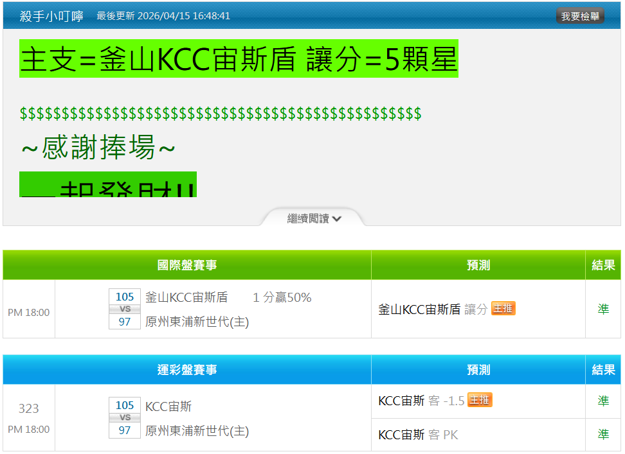Screen dimensions: 625x454
Task: Click 原州東浦新世代(主) in the 國際盤 match
Action: point(197,322)
